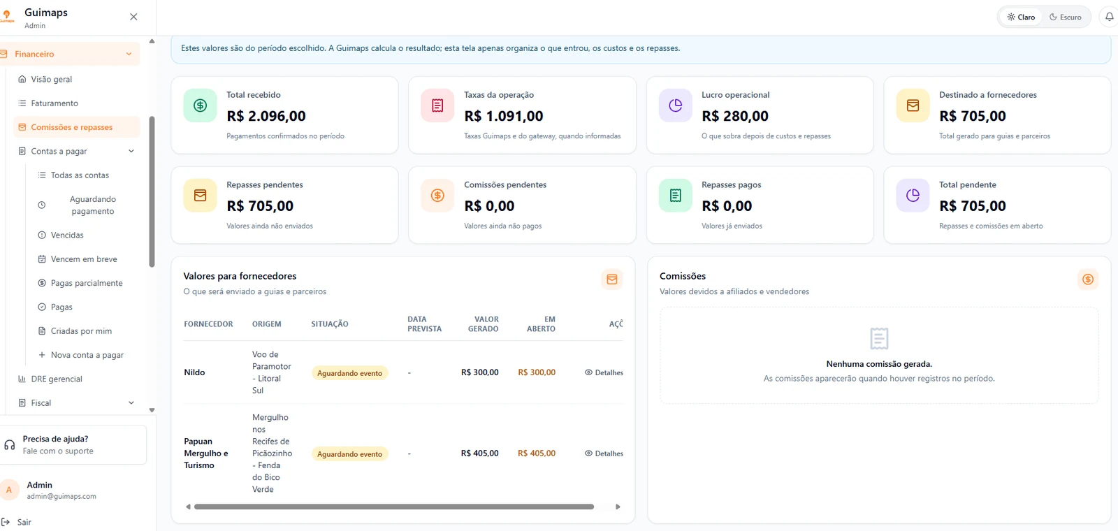The width and height of the screenshot is (1118, 531).
Task: Open Visão geral in sidebar
Action: (77, 79)
